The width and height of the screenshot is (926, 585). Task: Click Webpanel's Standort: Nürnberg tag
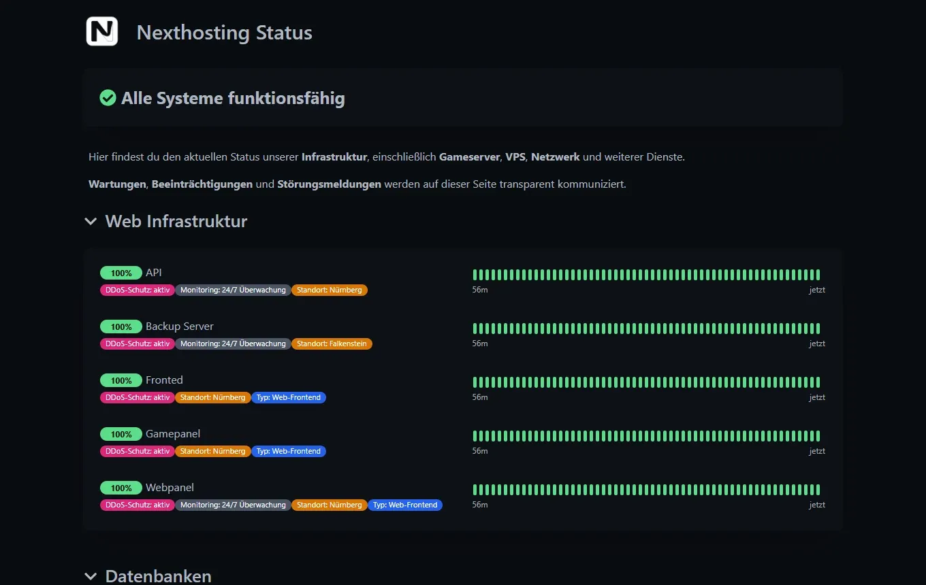330,505
